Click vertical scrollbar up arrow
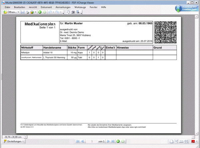 pos(196,16)
